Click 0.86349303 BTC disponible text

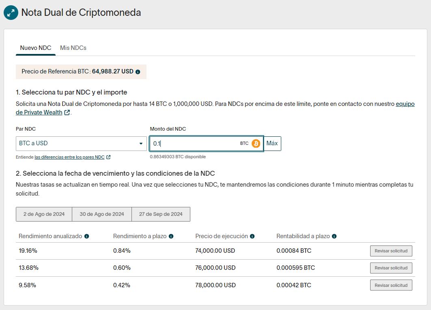(x=178, y=157)
